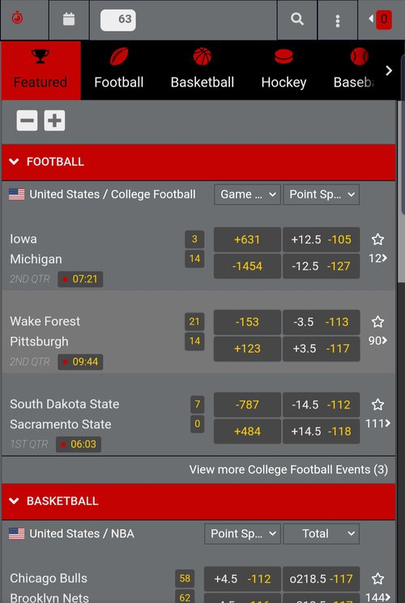Image resolution: width=405 pixels, height=603 pixels.
Task: View more College Football Events link
Action: tap(288, 469)
